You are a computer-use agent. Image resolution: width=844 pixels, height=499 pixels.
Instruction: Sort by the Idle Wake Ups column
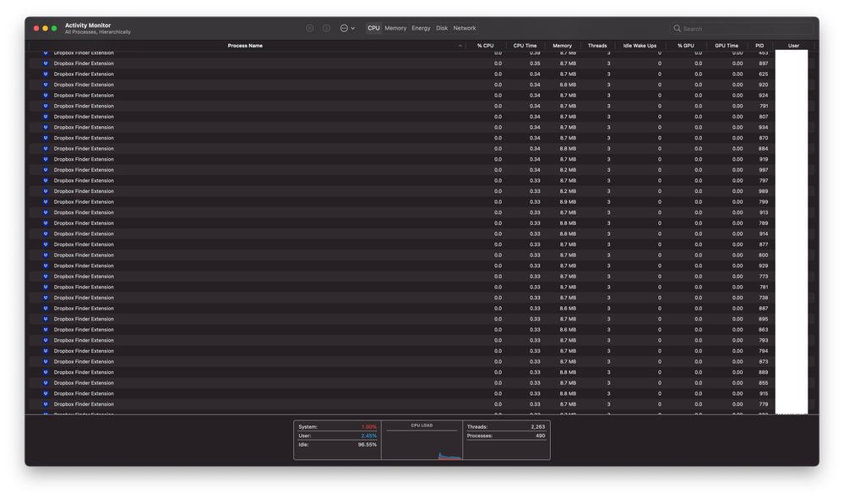coord(640,46)
